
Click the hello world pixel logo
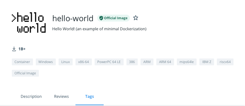tap(29, 23)
